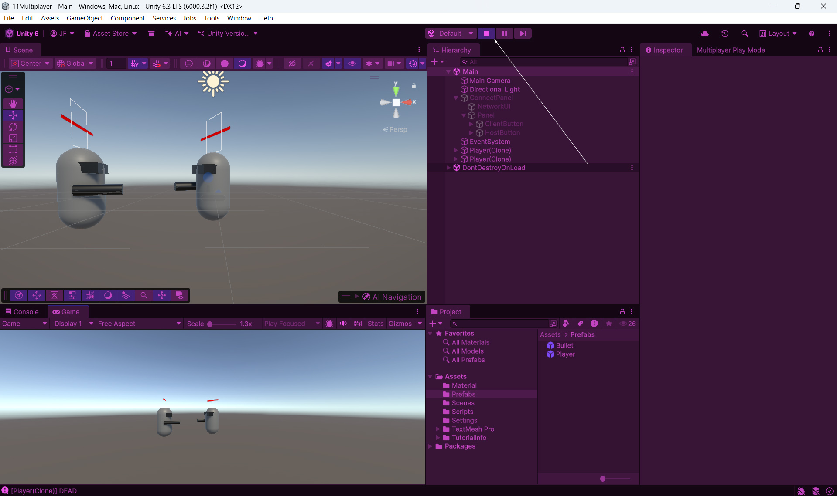Open the GameObject menu
Screen dimensions: 837x496
[85, 18]
